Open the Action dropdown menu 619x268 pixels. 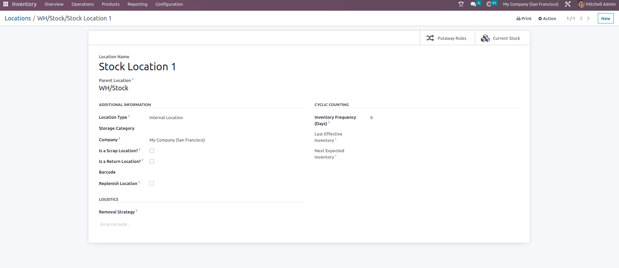point(547,18)
